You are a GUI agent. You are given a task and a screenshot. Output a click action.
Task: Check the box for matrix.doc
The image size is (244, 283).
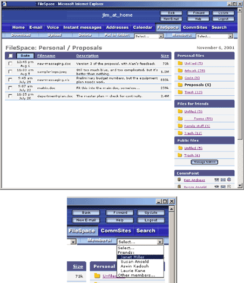click(10, 88)
